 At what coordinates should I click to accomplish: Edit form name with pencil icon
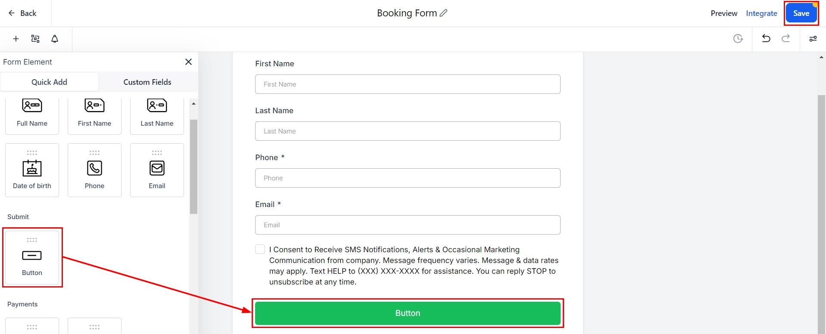(x=443, y=13)
